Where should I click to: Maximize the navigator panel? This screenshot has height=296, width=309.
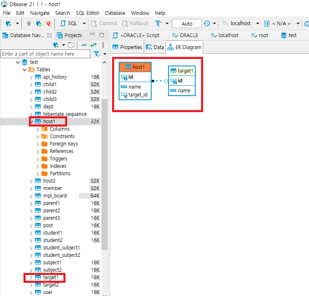[102, 35]
